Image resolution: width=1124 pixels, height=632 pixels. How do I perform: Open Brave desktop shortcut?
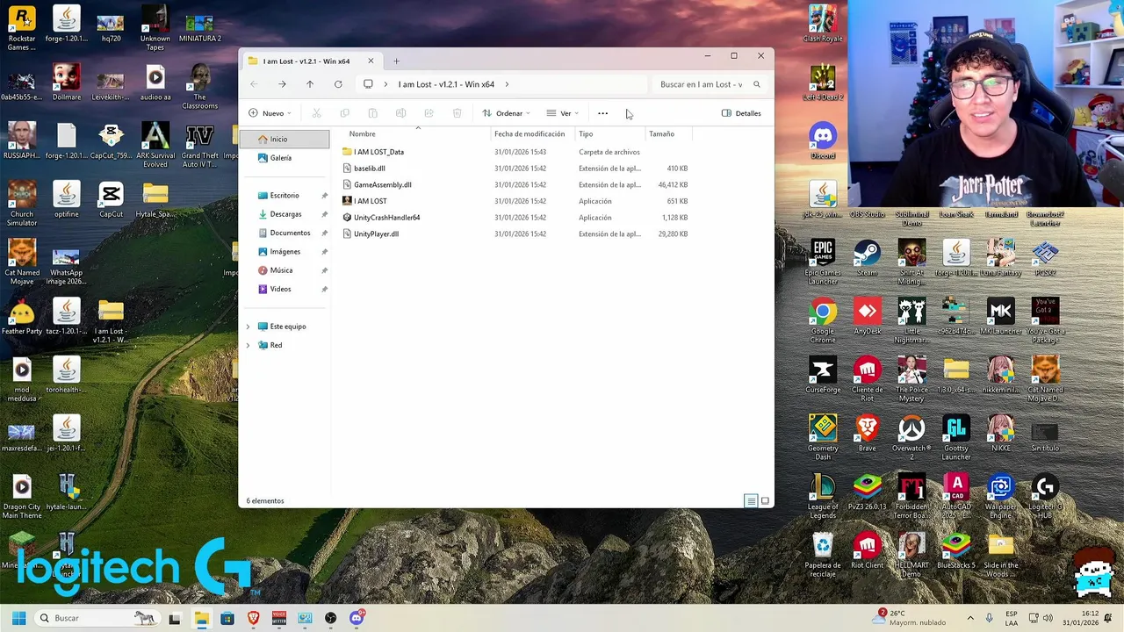coord(868,433)
